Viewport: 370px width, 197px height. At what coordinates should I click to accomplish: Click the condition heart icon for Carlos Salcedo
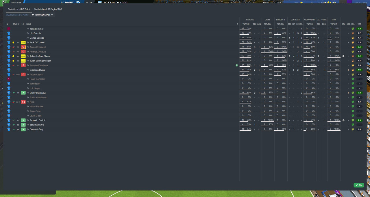click(x=353, y=38)
